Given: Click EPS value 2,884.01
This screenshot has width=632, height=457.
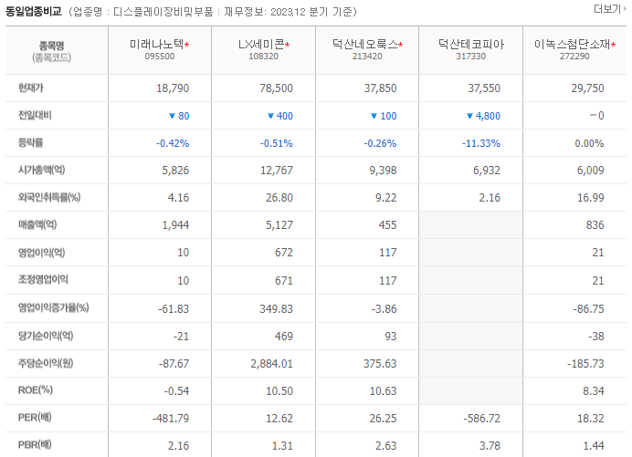Looking at the screenshot, I should pos(271,364).
